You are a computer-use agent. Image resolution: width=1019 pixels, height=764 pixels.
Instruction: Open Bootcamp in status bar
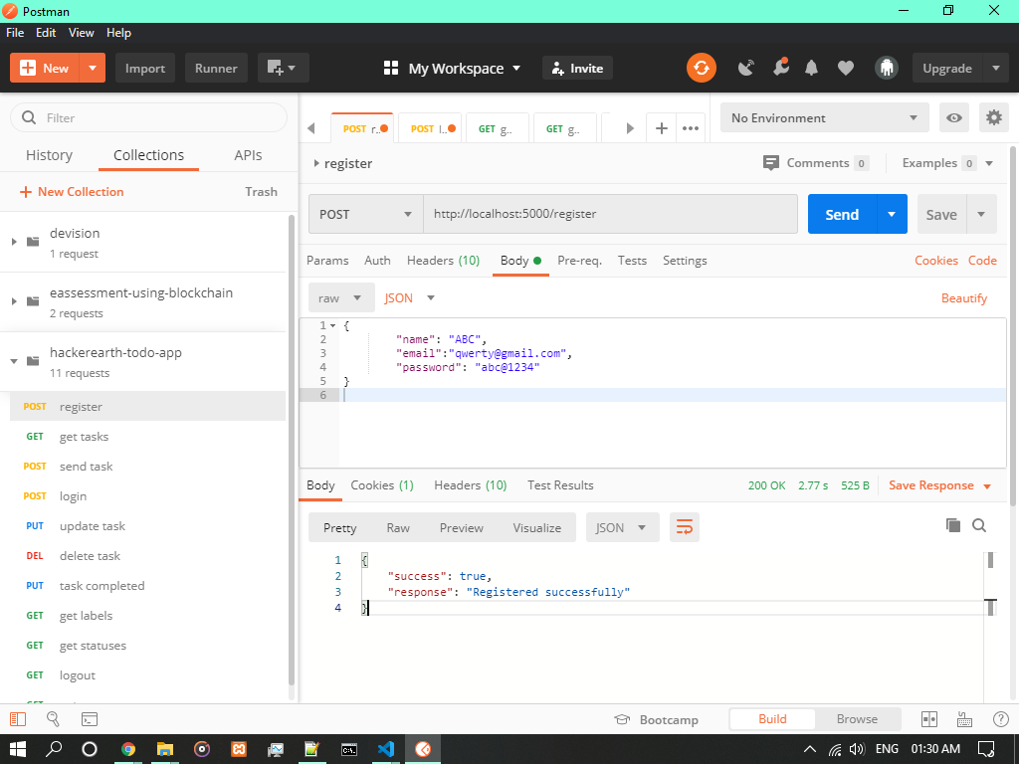[657, 720]
